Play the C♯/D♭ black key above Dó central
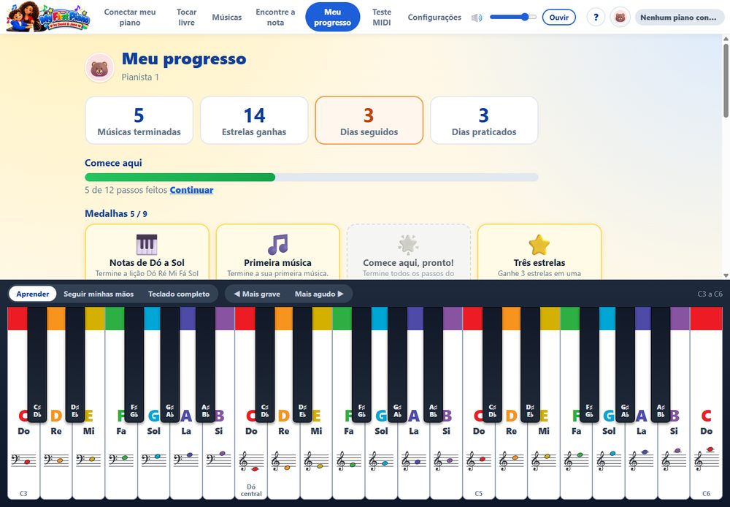The image size is (730, 507). tap(265, 364)
